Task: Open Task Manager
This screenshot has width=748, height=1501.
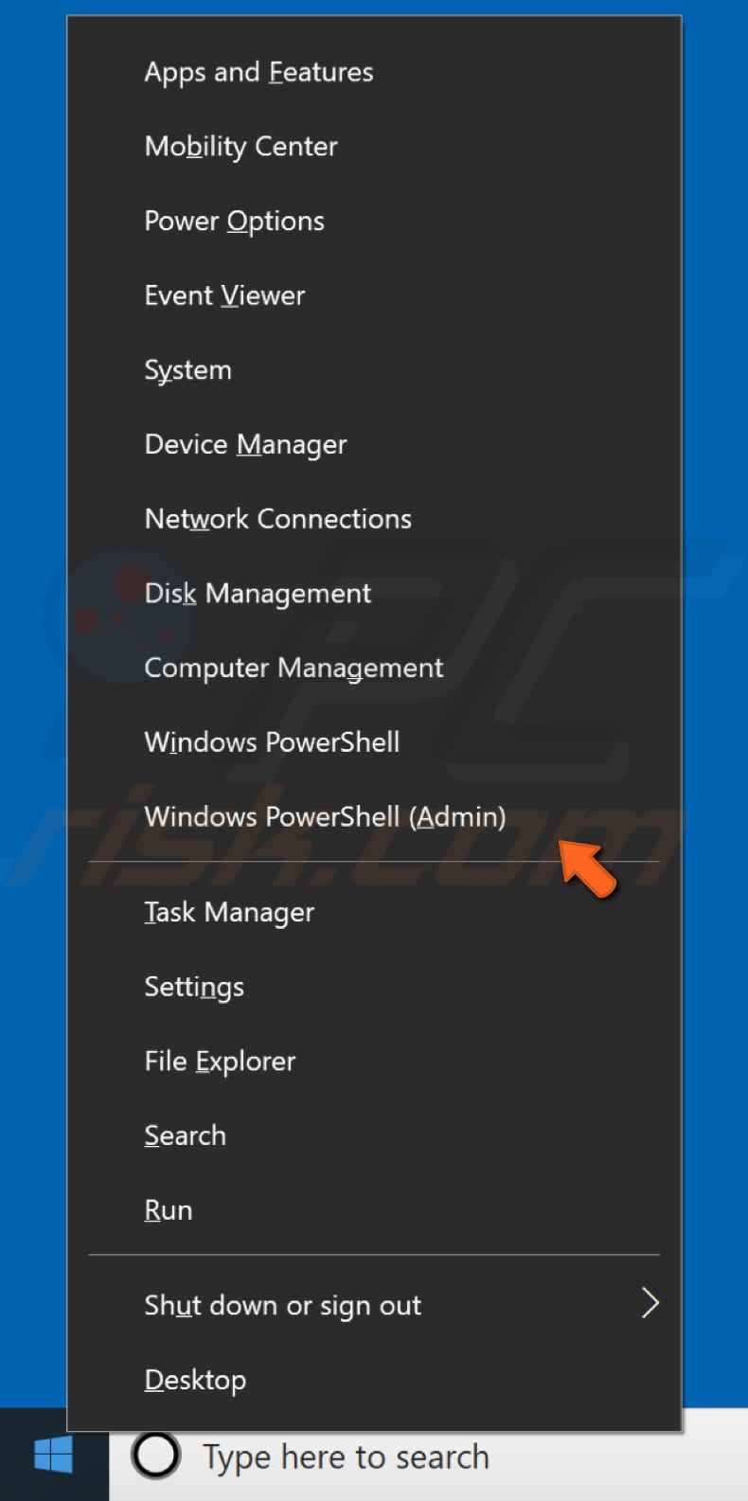Action: [x=228, y=912]
